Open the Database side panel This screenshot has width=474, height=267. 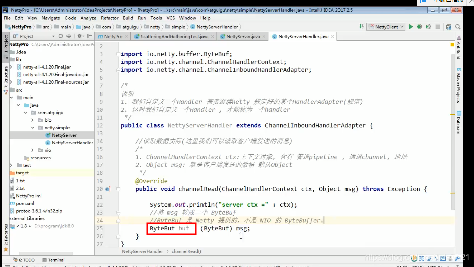pyautogui.click(x=458, y=123)
